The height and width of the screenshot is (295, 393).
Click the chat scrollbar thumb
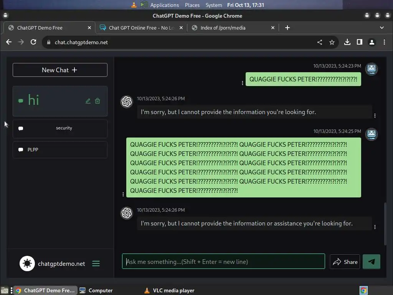pyautogui.click(x=385, y=224)
